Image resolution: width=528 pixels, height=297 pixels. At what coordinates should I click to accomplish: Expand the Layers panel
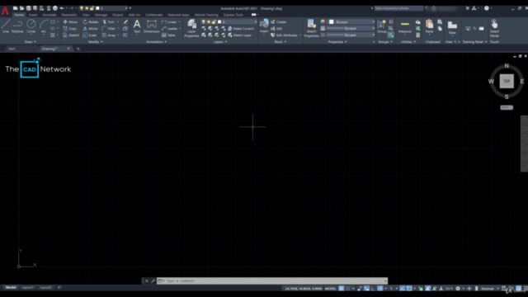[220, 42]
